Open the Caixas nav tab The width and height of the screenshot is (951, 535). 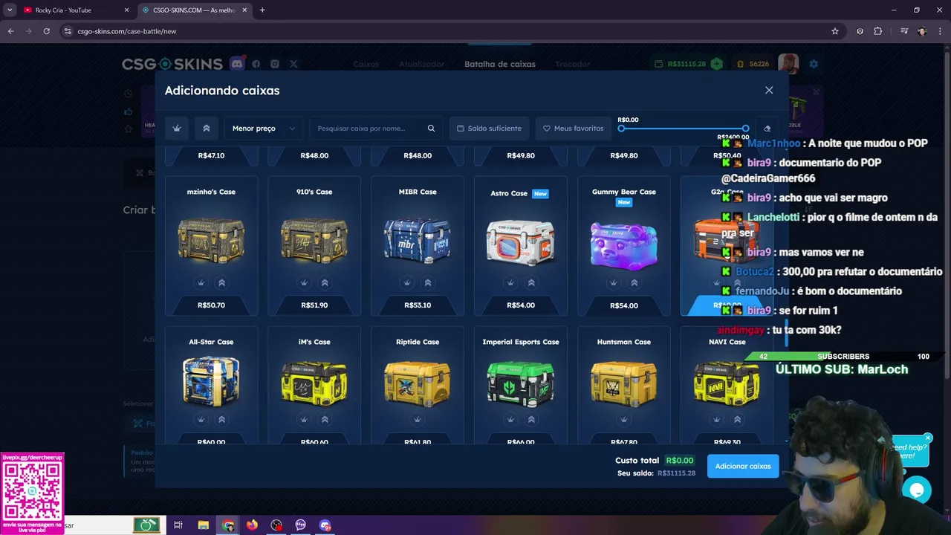[366, 64]
